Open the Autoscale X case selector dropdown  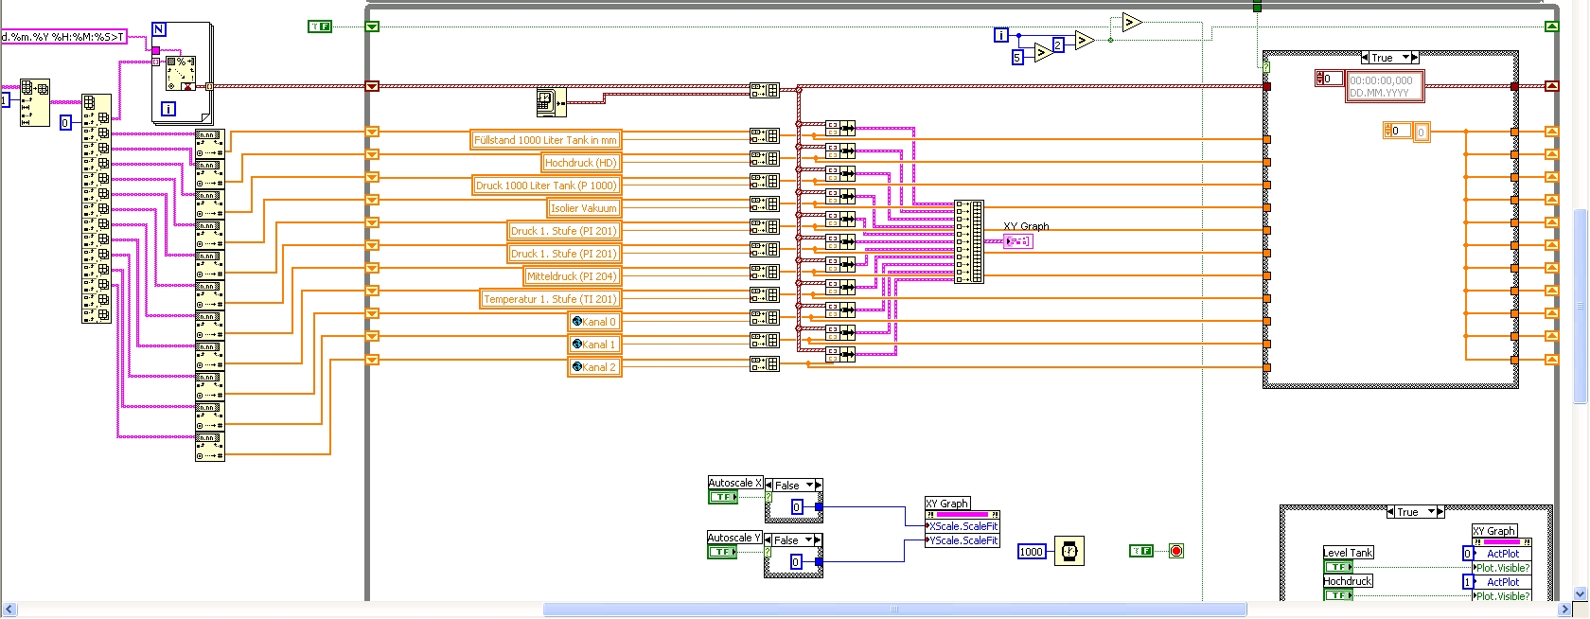809,486
